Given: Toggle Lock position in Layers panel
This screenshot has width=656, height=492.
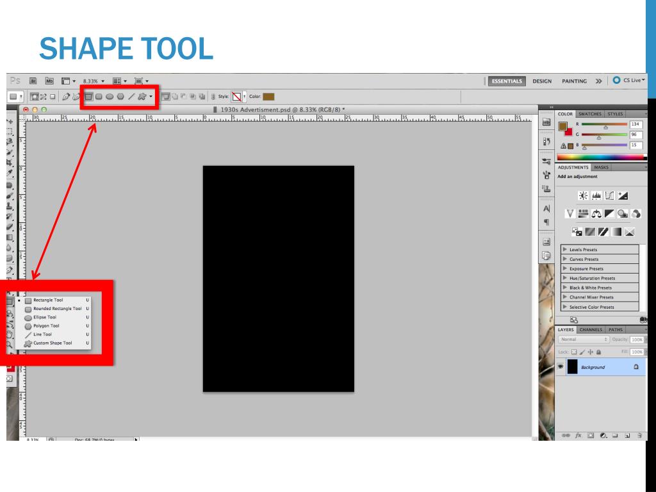Looking at the screenshot, I should coord(590,352).
